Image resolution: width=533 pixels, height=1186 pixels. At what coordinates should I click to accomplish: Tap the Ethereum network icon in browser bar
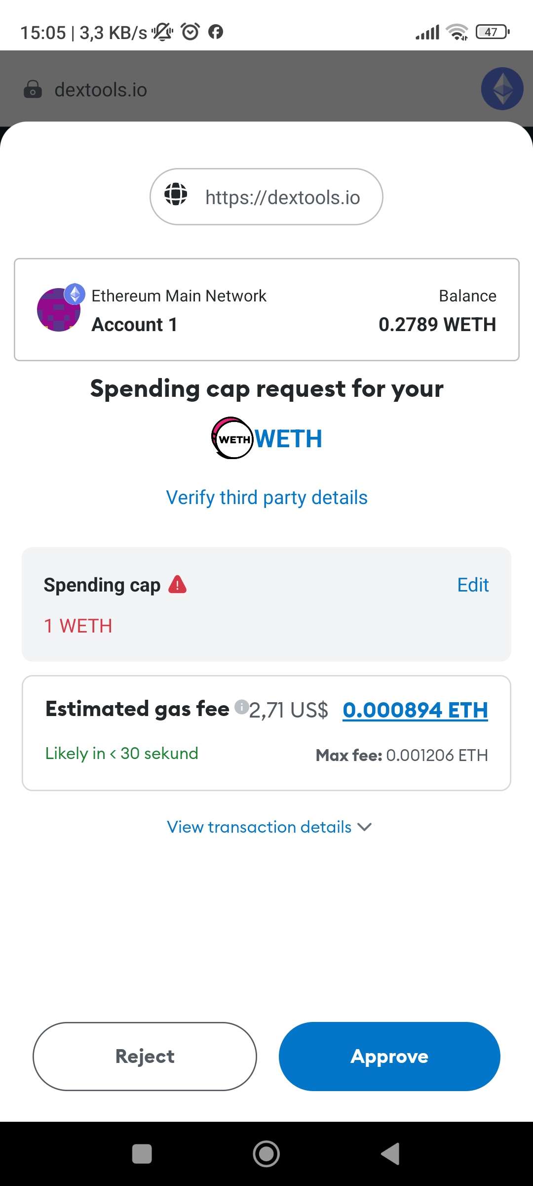[x=502, y=88]
